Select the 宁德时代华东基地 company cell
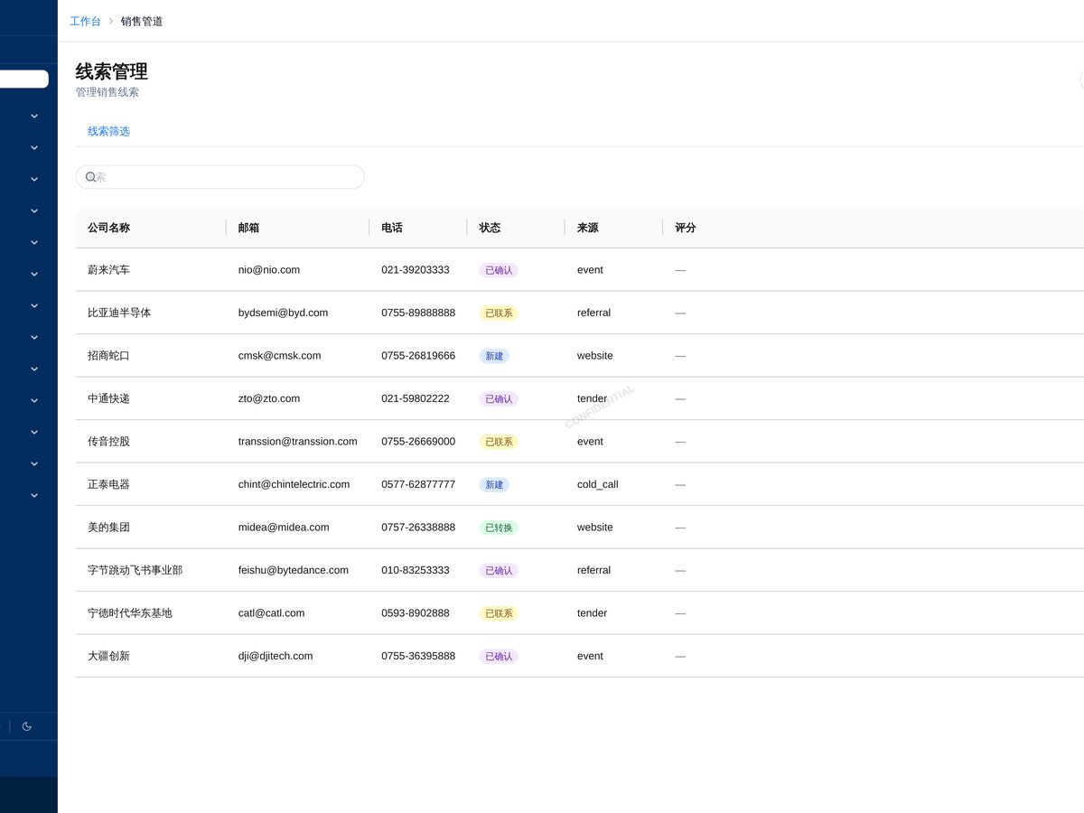Screen dimensions: 1084x813 [130, 613]
